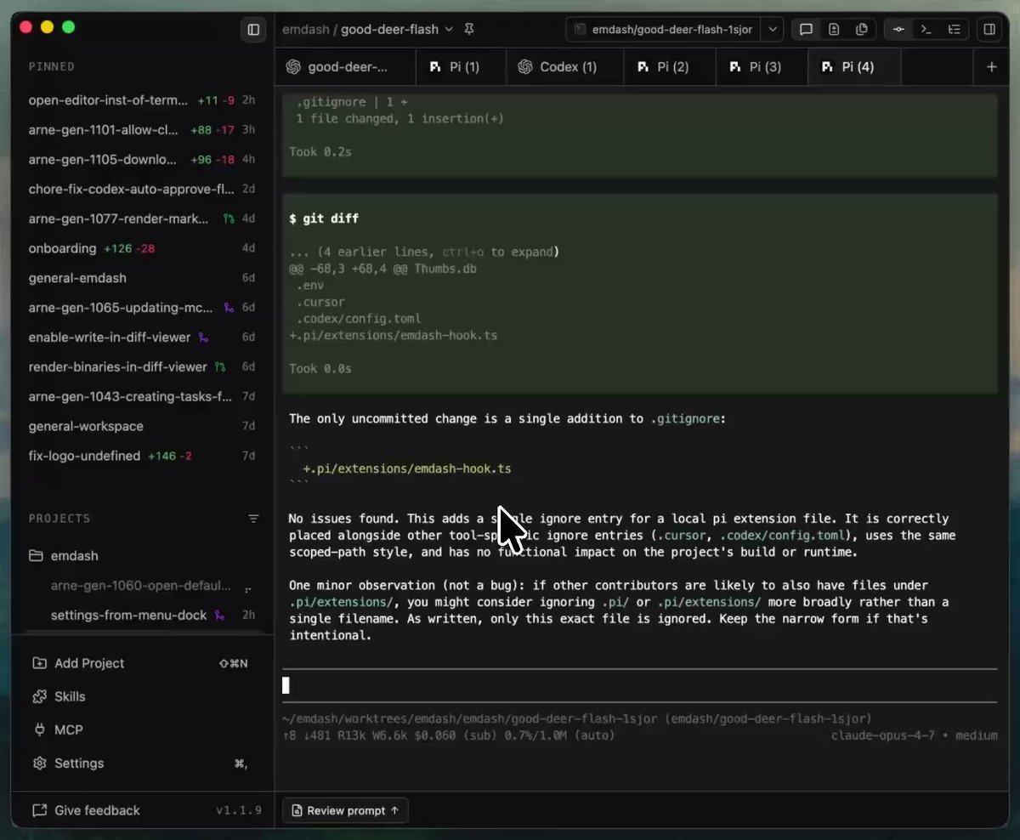Screen dimensions: 1020x840
Task: Open the task list tree icon
Action: pyautogui.click(x=955, y=30)
